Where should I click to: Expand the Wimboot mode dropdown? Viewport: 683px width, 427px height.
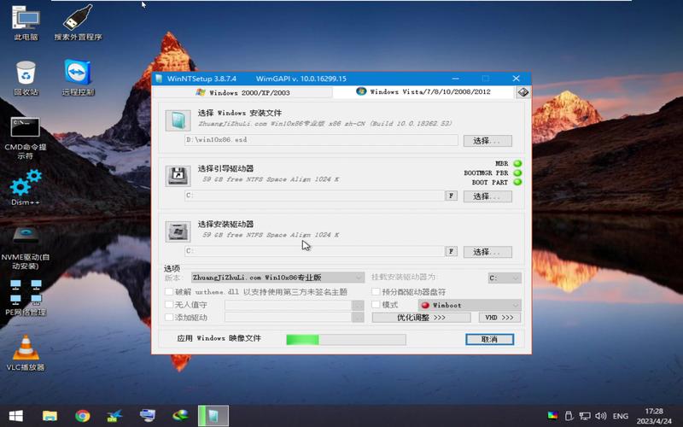pyautogui.click(x=469, y=305)
